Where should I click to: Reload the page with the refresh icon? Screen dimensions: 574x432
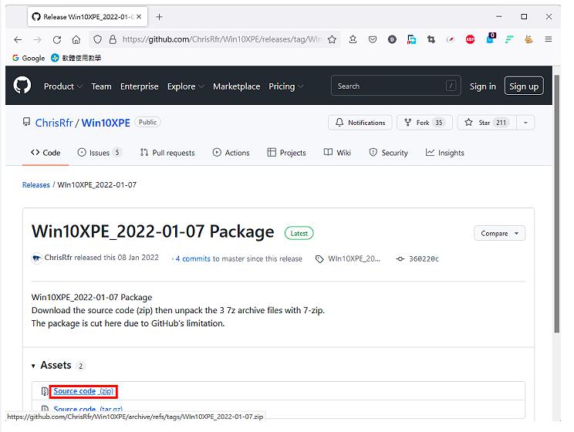[57, 39]
